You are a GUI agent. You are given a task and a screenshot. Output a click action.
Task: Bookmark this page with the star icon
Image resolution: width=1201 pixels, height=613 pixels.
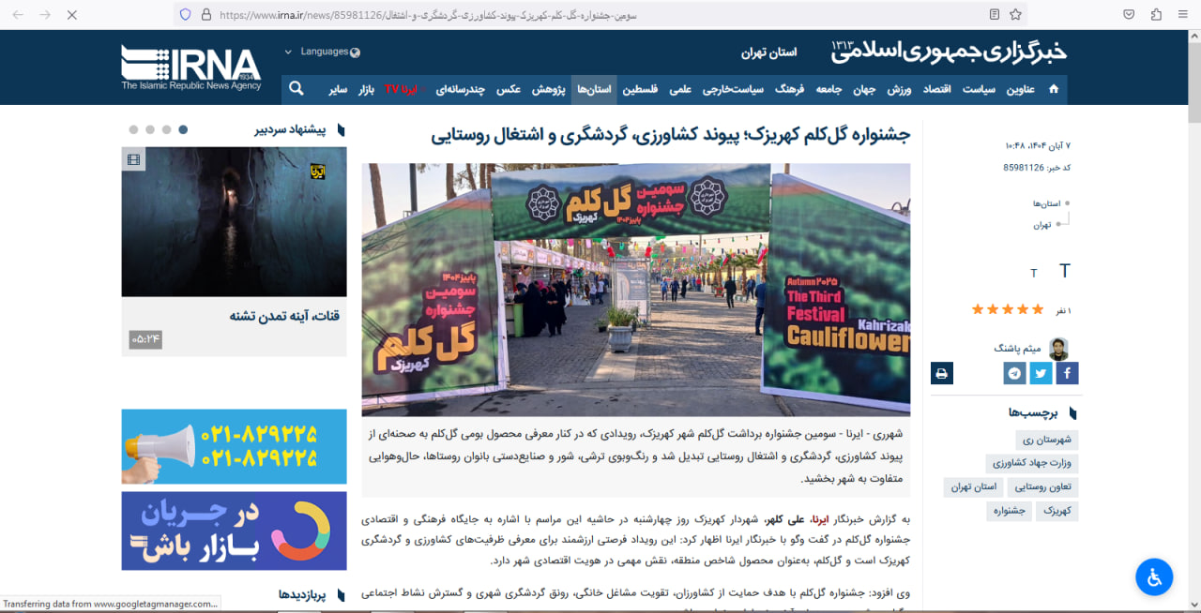click(1015, 14)
